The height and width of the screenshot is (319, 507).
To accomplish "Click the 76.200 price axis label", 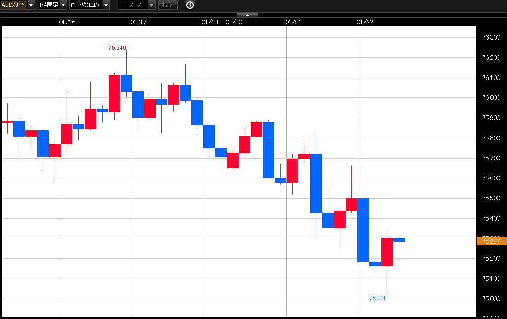I will (491, 57).
